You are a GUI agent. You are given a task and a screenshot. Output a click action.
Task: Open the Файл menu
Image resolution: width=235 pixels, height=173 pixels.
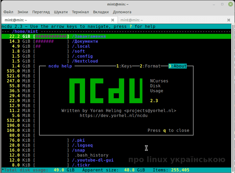pyautogui.click(x=8, y=12)
